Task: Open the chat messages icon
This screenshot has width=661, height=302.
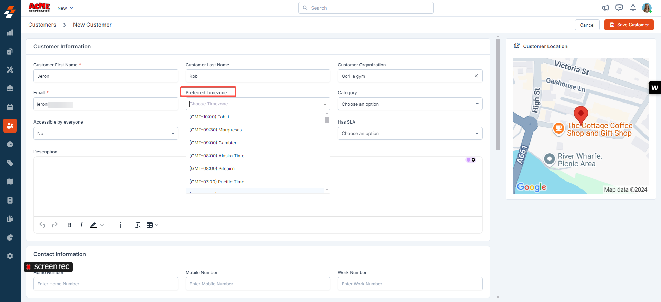Action: pos(619,8)
